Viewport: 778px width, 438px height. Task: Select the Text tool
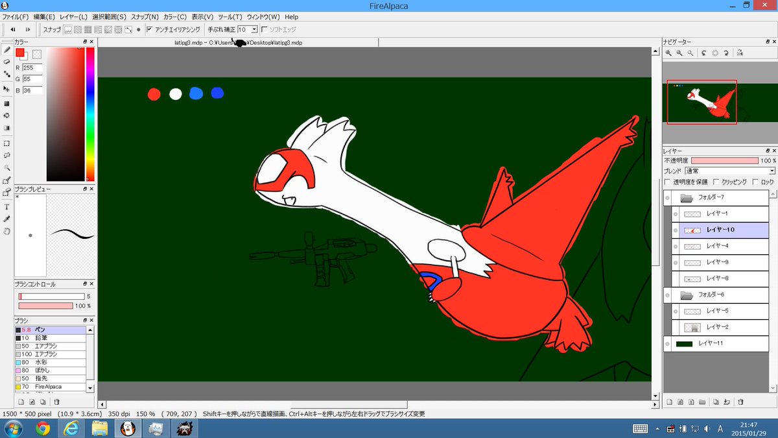pyautogui.click(x=6, y=206)
